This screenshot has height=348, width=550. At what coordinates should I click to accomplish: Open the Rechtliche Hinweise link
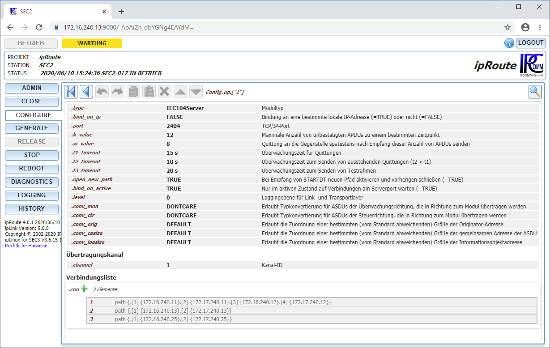pos(26,246)
